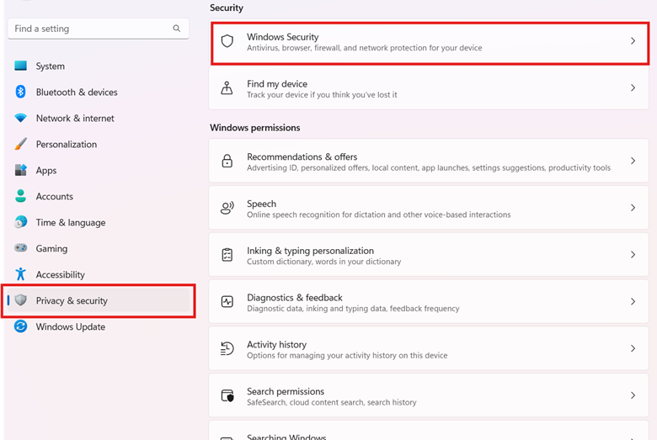This screenshot has height=440, width=657.
Task: Click the Inking & typing clipboard icon
Action: tap(227, 255)
